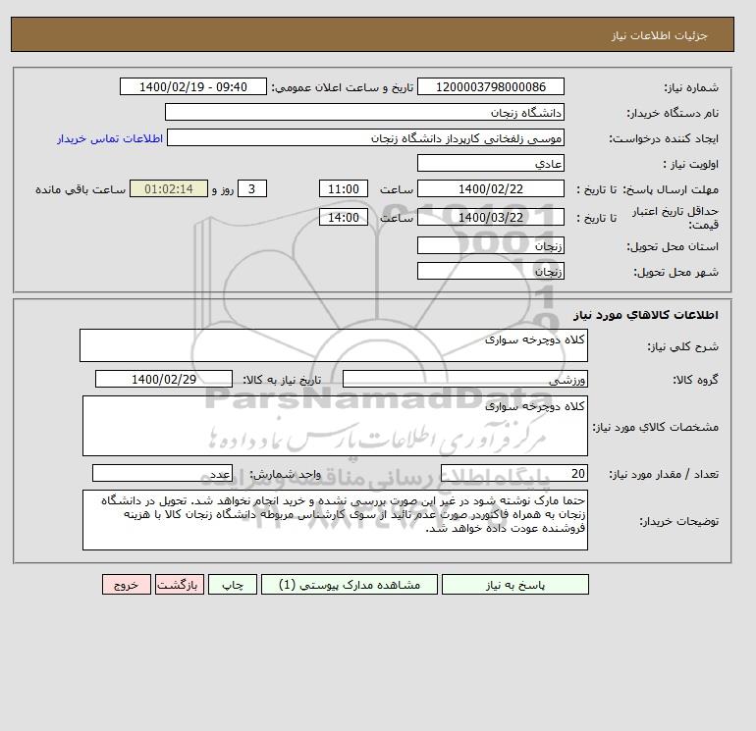The height and width of the screenshot is (731, 756).
Task: Click goods group field 'ورزشی'
Action: pos(464,379)
